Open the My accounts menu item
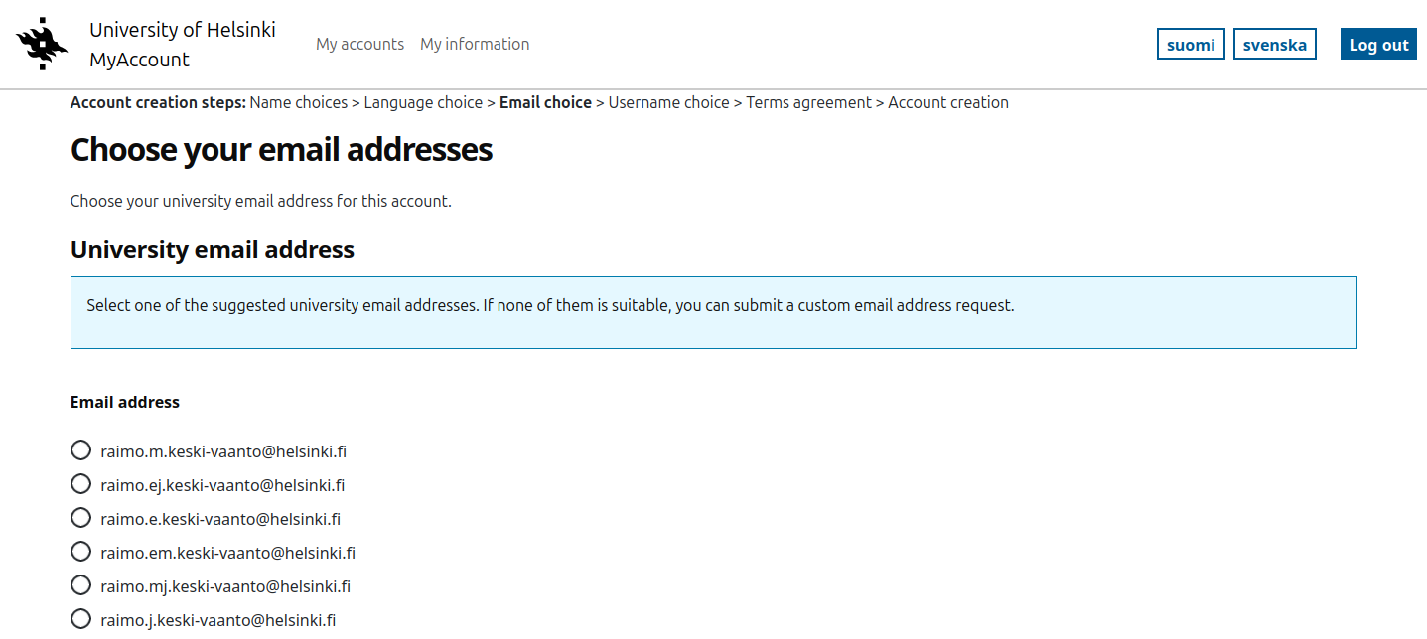Screen dimensions: 1427x639 (x=359, y=44)
